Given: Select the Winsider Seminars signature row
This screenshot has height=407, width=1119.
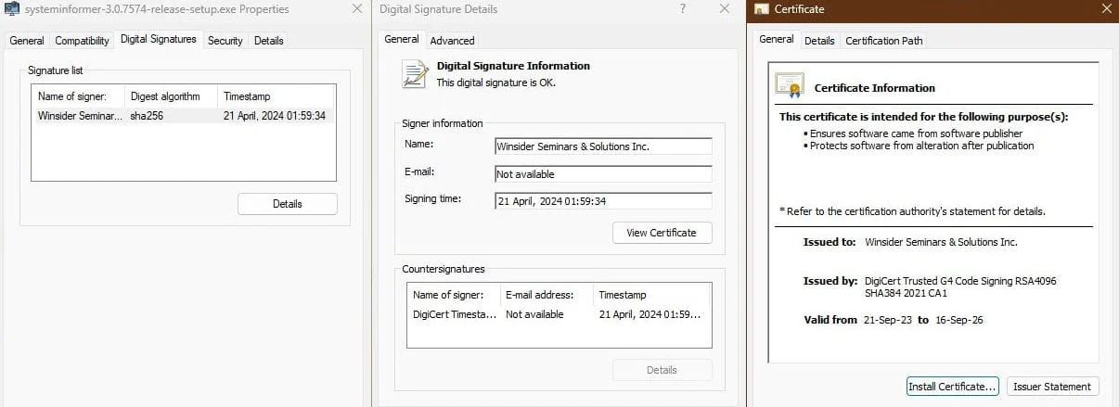Looking at the screenshot, I should pyautogui.click(x=182, y=116).
